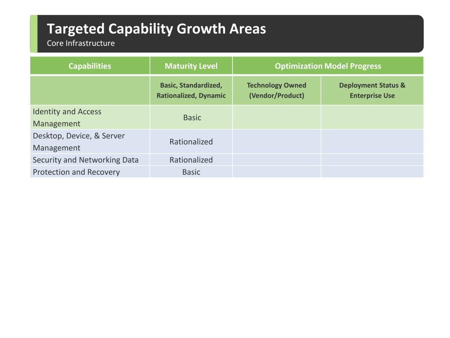Click 'Basic' in the Protection and Recovery row

point(191,172)
